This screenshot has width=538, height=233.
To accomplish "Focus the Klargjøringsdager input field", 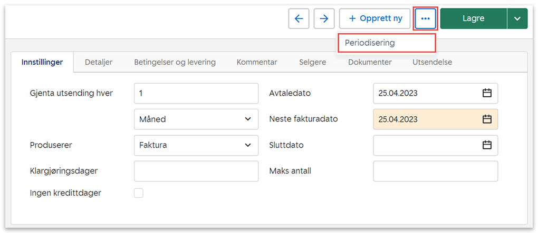I will pyautogui.click(x=196, y=171).
